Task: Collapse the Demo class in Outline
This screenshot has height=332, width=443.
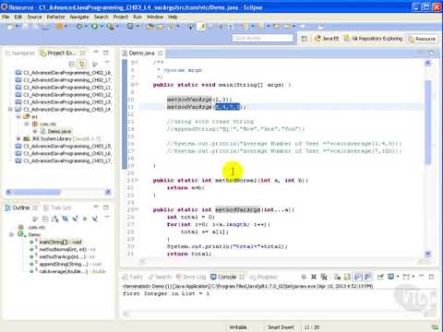Action: click(11, 234)
